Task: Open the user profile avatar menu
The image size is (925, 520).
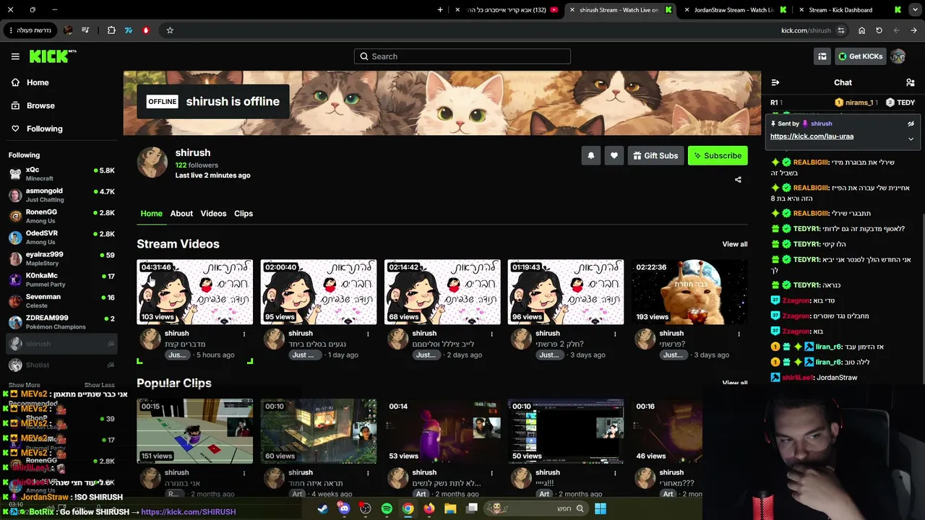Action: tap(898, 56)
